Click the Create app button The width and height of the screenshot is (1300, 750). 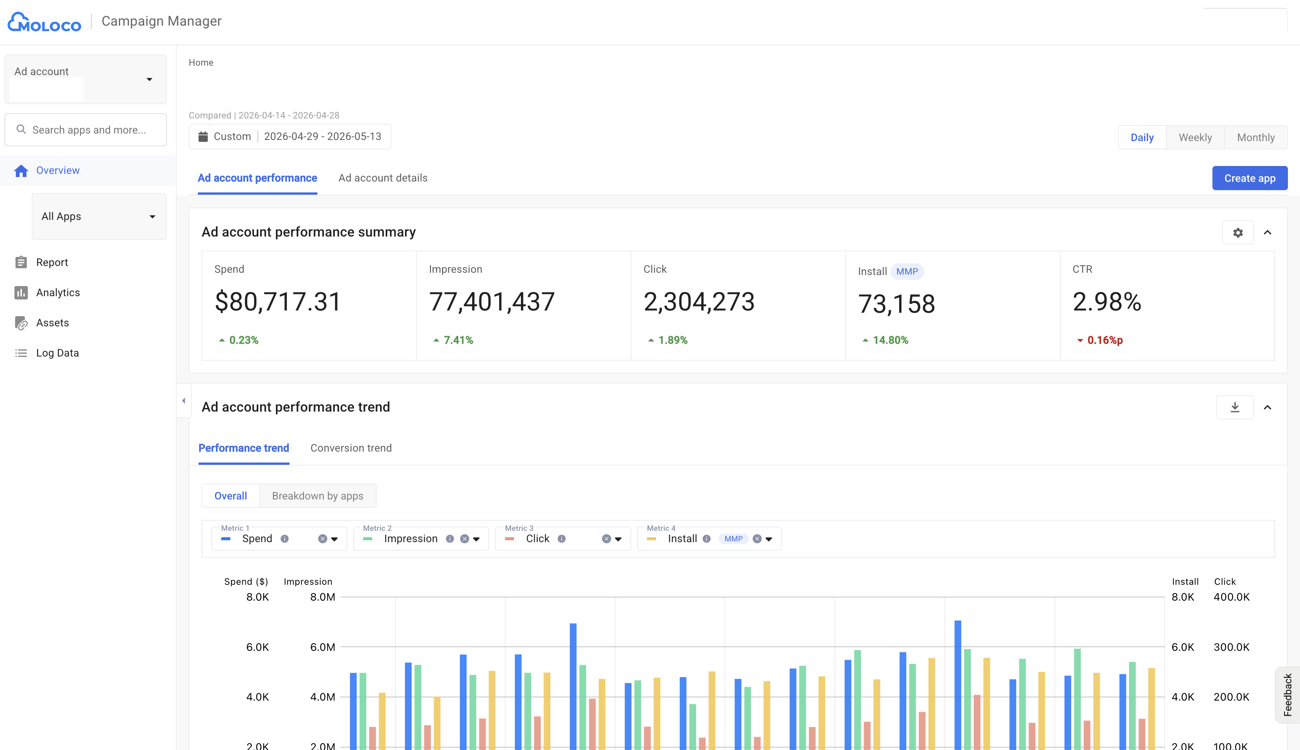tap(1249, 178)
